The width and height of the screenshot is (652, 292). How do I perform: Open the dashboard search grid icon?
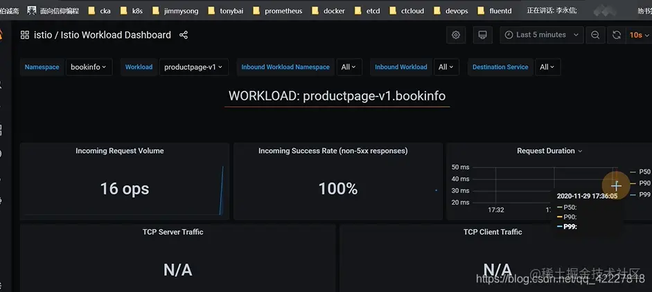pos(25,35)
